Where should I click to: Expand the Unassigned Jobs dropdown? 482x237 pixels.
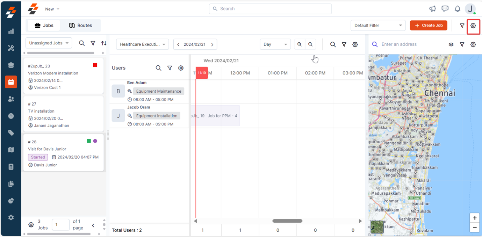(x=49, y=43)
